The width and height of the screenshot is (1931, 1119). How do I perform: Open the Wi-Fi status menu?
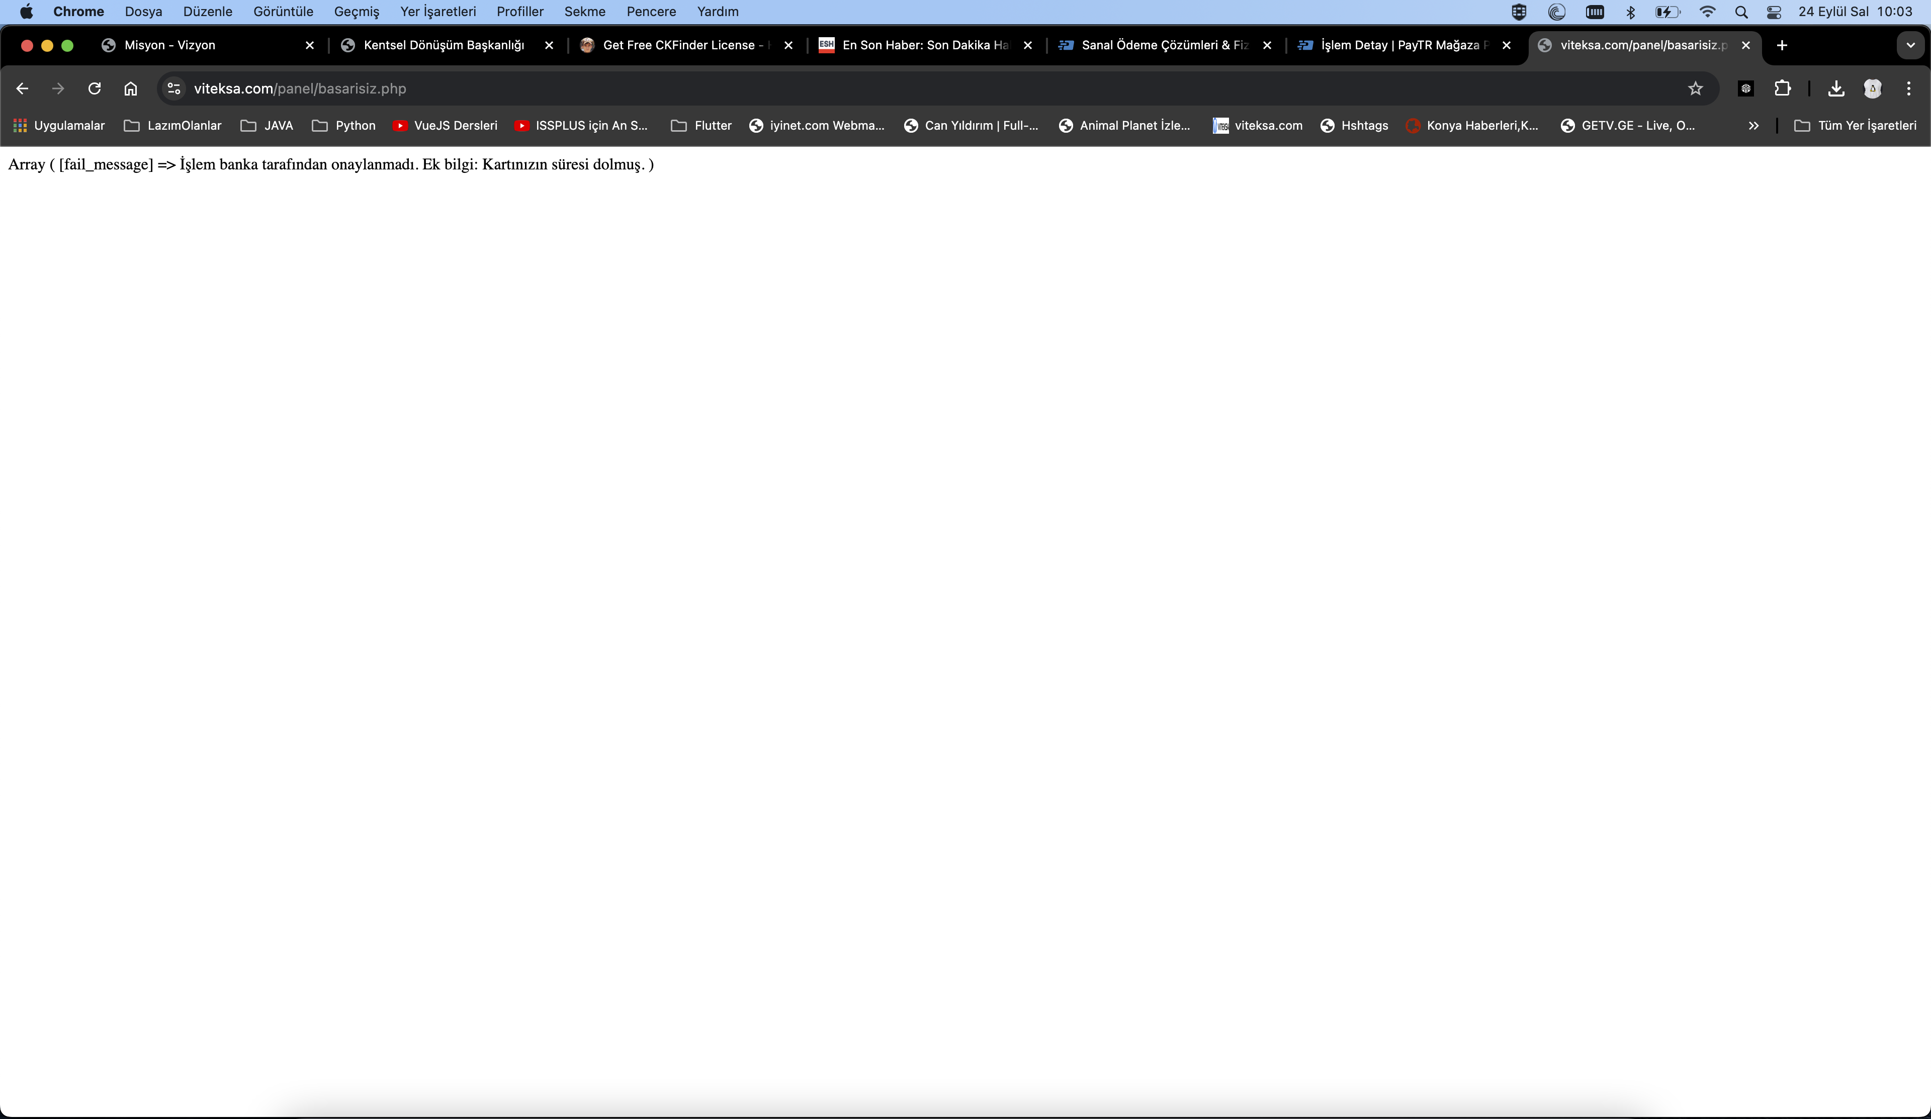pos(1707,12)
